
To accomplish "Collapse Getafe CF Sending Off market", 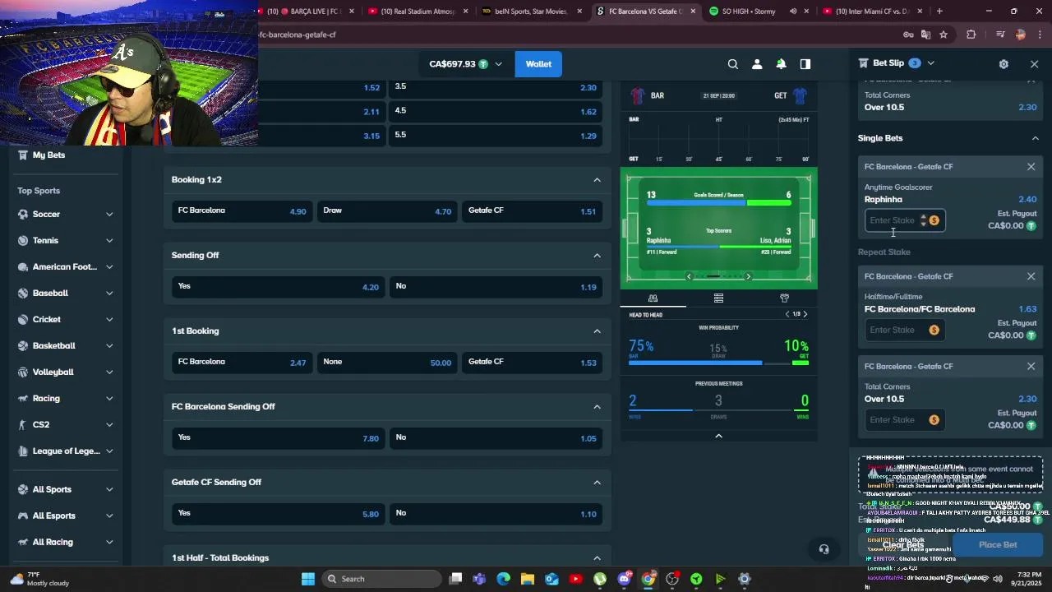I will click(597, 483).
